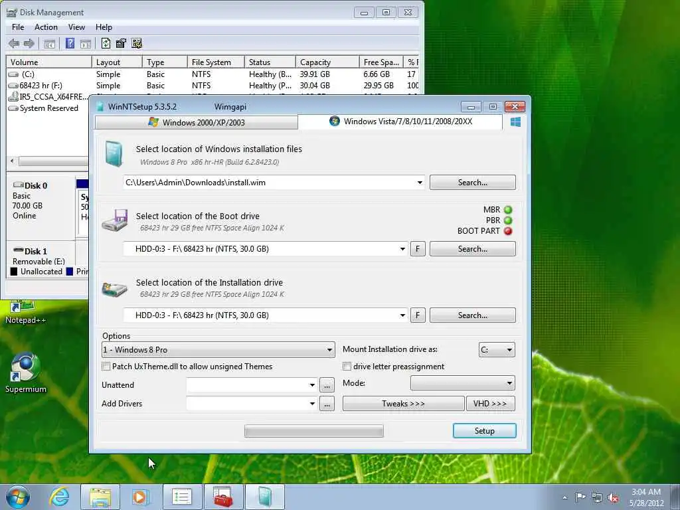The width and height of the screenshot is (680, 510).
Task: Select the Windows Vista/7/8/10/11/2008/20XX tab
Action: (x=400, y=122)
